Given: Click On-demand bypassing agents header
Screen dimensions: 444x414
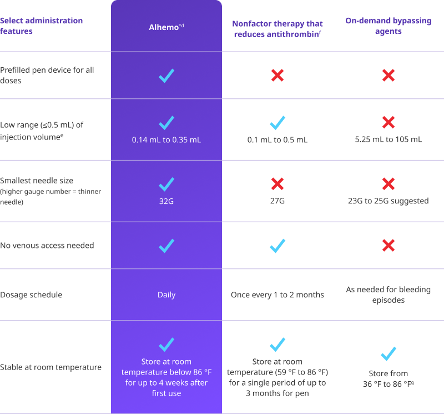Looking at the screenshot, I should tap(388, 26).
